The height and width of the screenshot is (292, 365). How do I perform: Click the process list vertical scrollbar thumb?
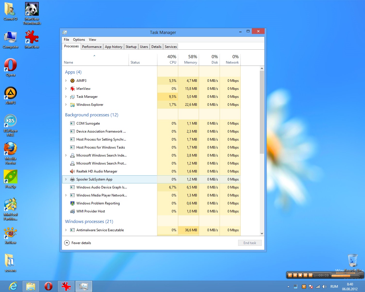(262, 112)
